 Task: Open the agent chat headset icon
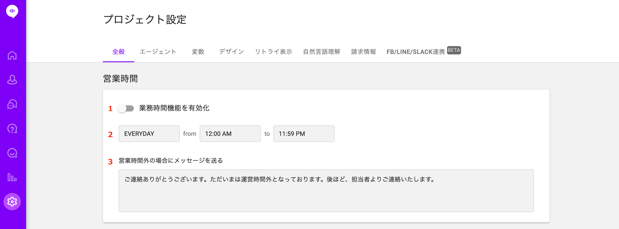[12, 104]
